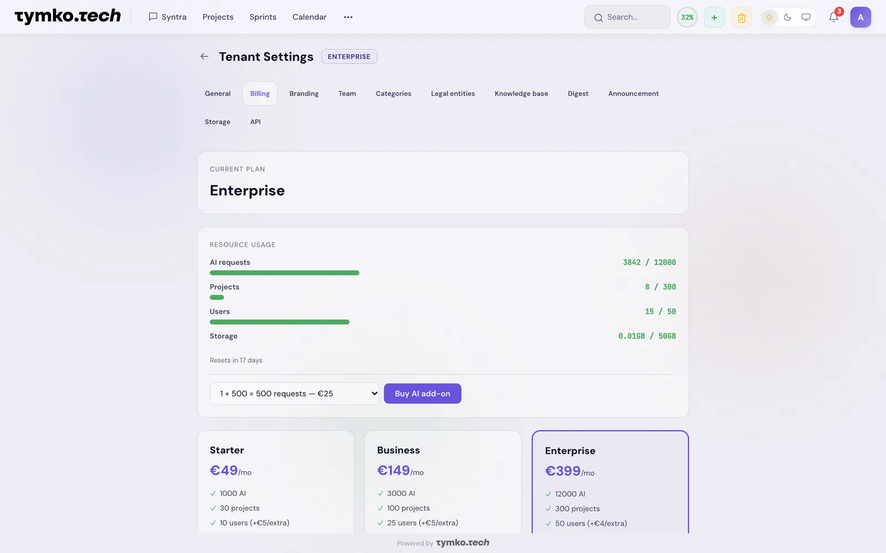Open the Storage tab

[x=218, y=122]
